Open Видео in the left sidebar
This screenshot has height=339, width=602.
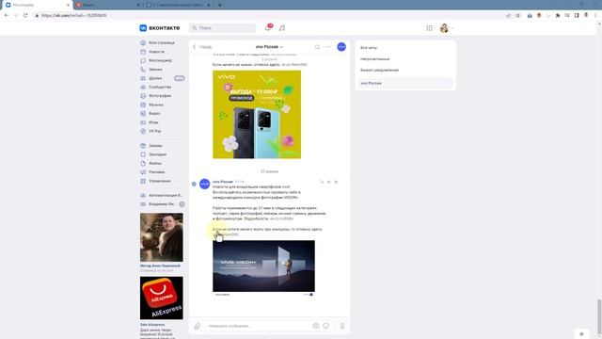point(154,113)
